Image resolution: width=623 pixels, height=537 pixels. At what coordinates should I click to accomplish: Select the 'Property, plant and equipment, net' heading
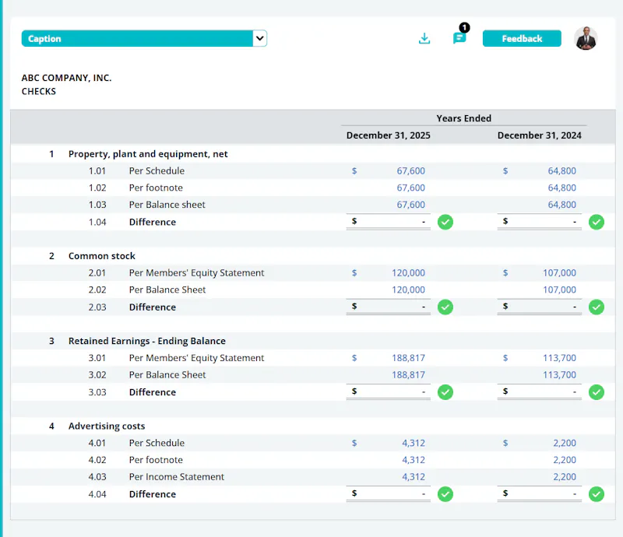(148, 154)
